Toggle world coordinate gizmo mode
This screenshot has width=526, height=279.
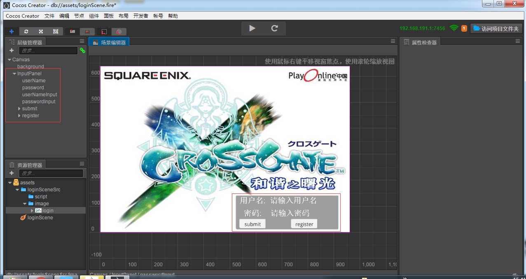(119, 32)
